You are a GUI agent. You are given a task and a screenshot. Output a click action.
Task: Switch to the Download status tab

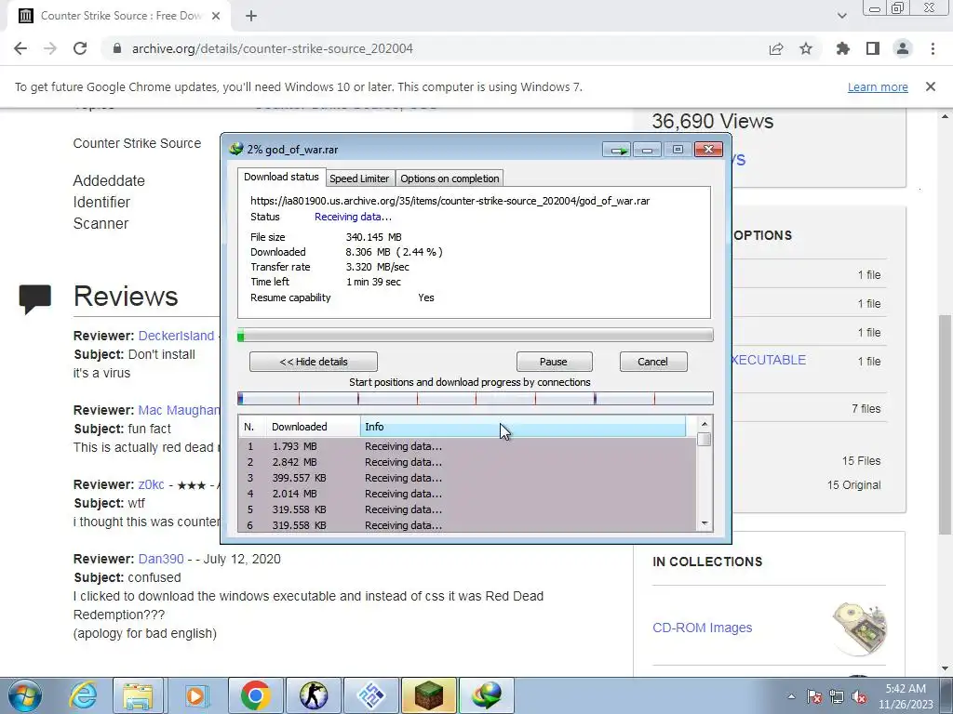[281, 177]
